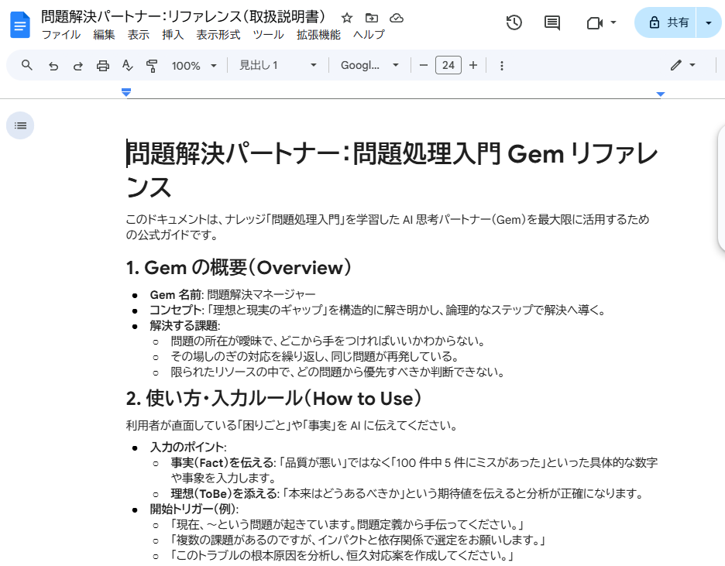Open the move to folder icon
The image size is (725, 566).
[371, 18]
